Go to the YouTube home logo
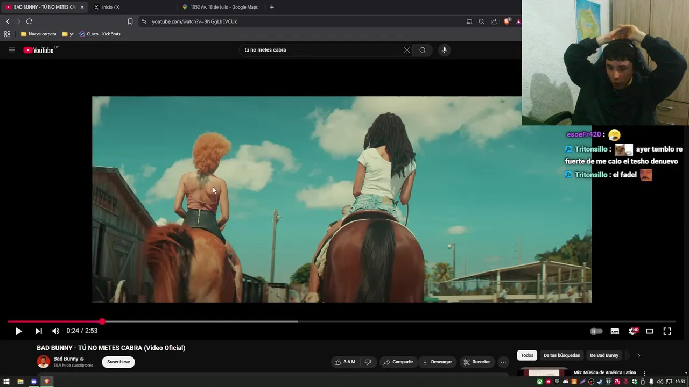 (x=39, y=50)
